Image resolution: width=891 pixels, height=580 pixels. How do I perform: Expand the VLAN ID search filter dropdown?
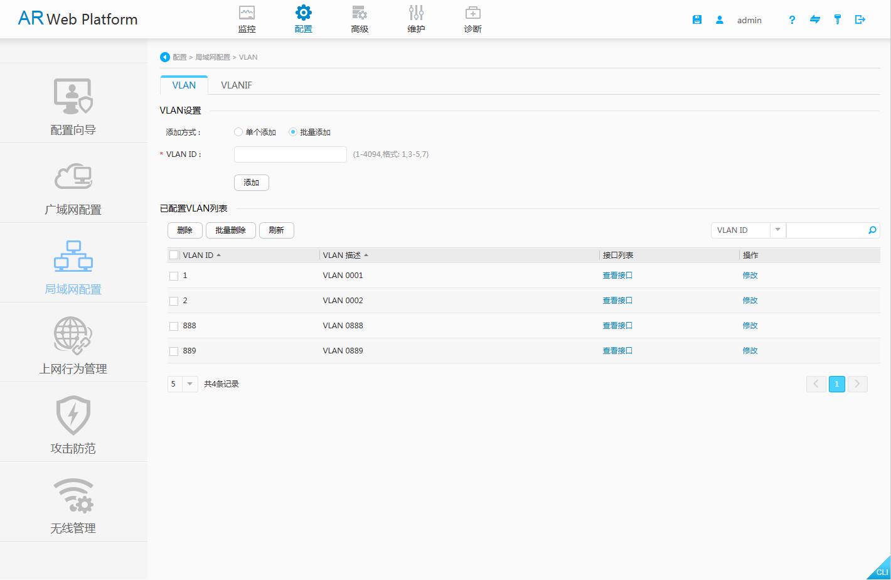[777, 230]
